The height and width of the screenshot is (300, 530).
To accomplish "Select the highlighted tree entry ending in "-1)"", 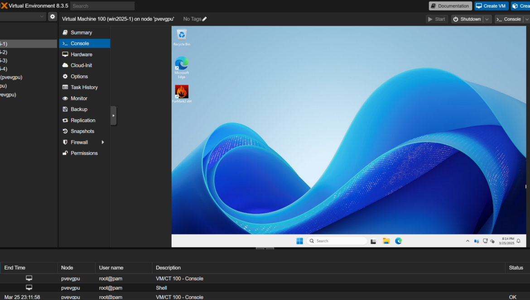I will tap(29, 44).
